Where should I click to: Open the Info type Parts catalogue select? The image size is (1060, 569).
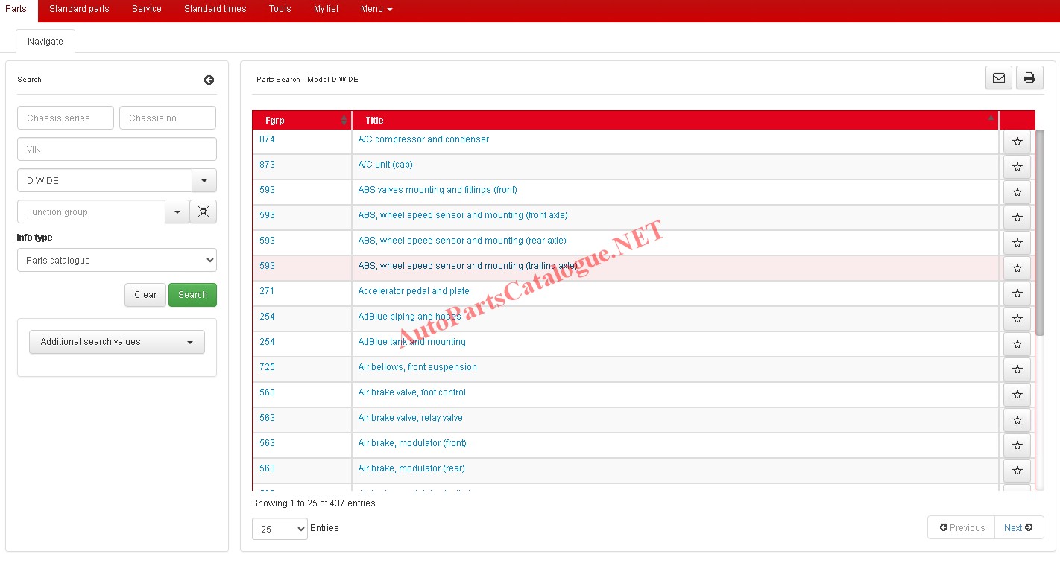pyautogui.click(x=117, y=261)
